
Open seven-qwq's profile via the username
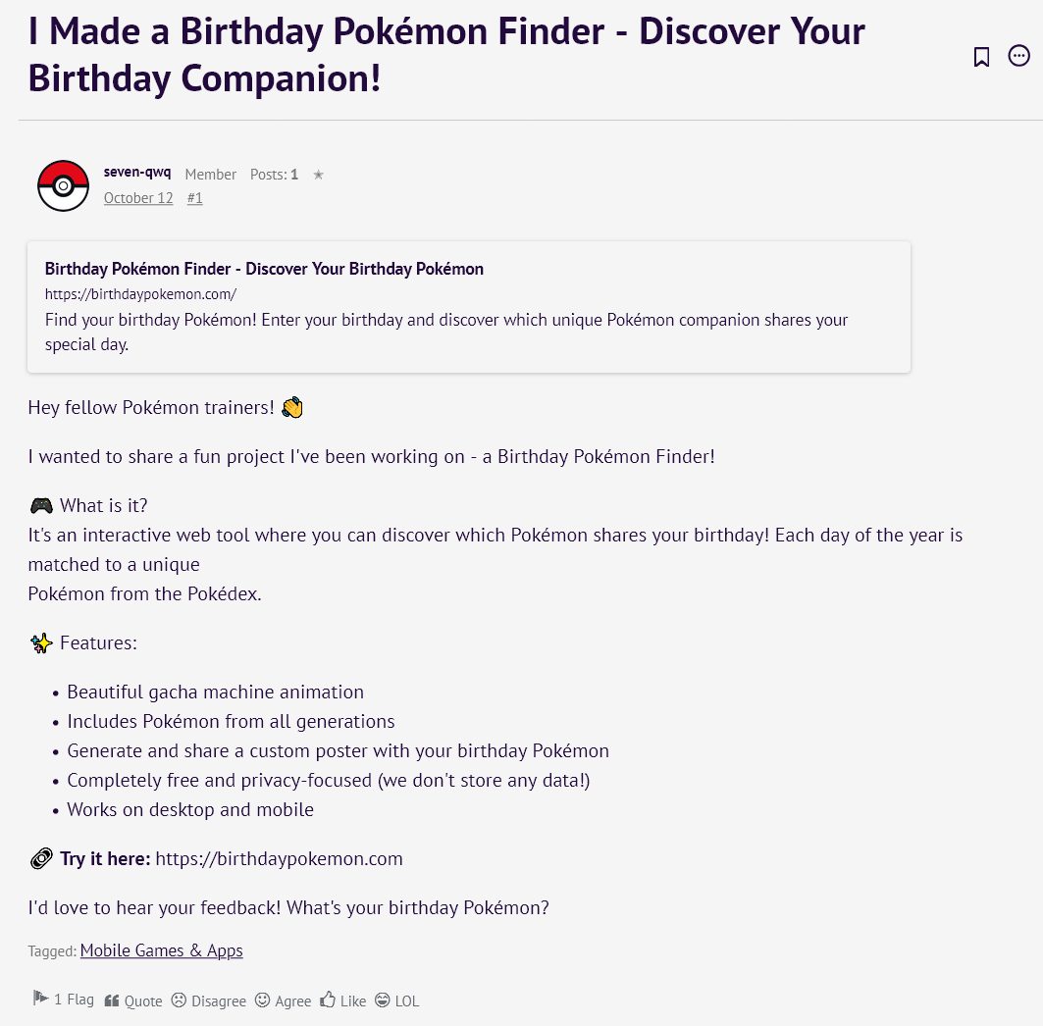137,173
